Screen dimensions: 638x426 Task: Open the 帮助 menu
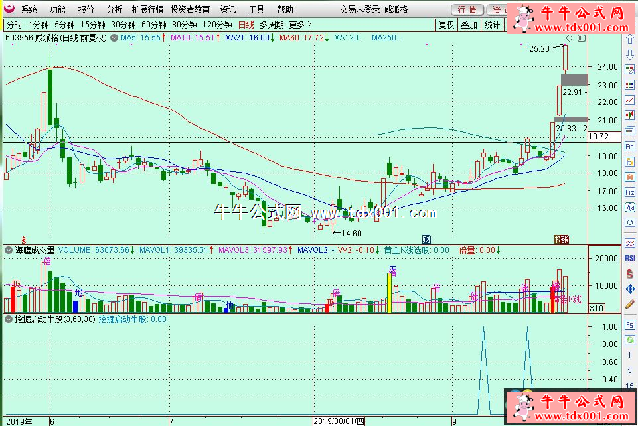[x=285, y=9]
